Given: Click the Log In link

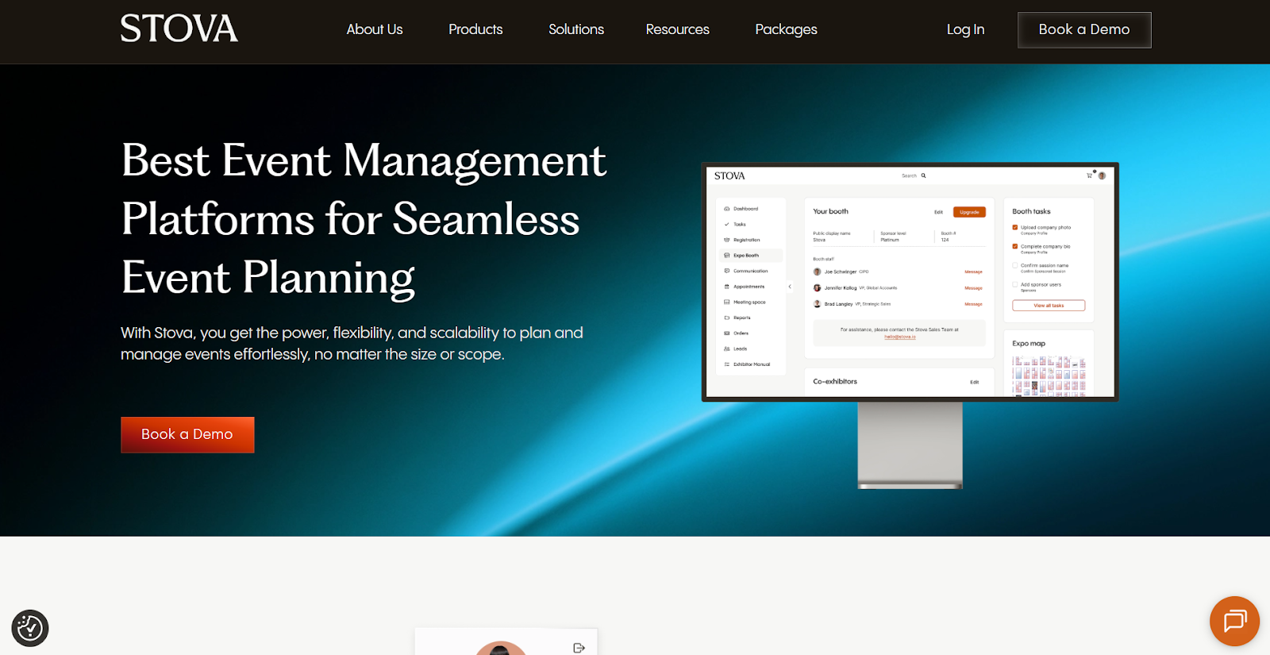Looking at the screenshot, I should coord(965,29).
